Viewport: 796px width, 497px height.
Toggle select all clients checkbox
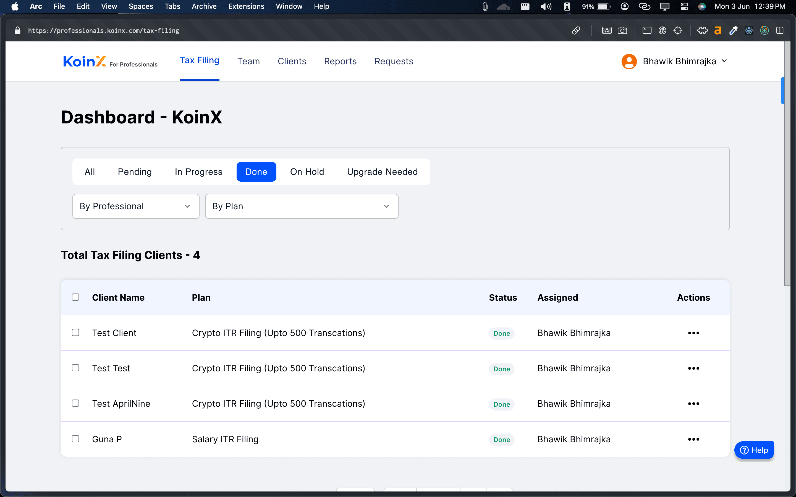pyautogui.click(x=75, y=297)
